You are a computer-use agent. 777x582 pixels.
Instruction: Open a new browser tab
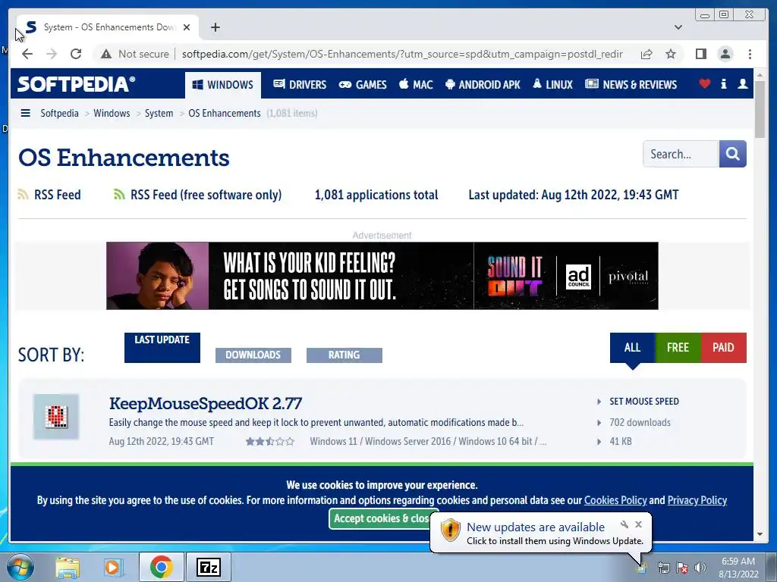215,27
